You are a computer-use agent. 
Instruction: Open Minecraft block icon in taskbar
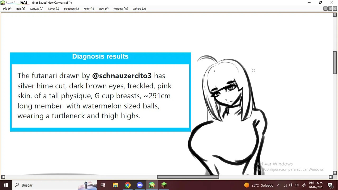tap(164, 185)
